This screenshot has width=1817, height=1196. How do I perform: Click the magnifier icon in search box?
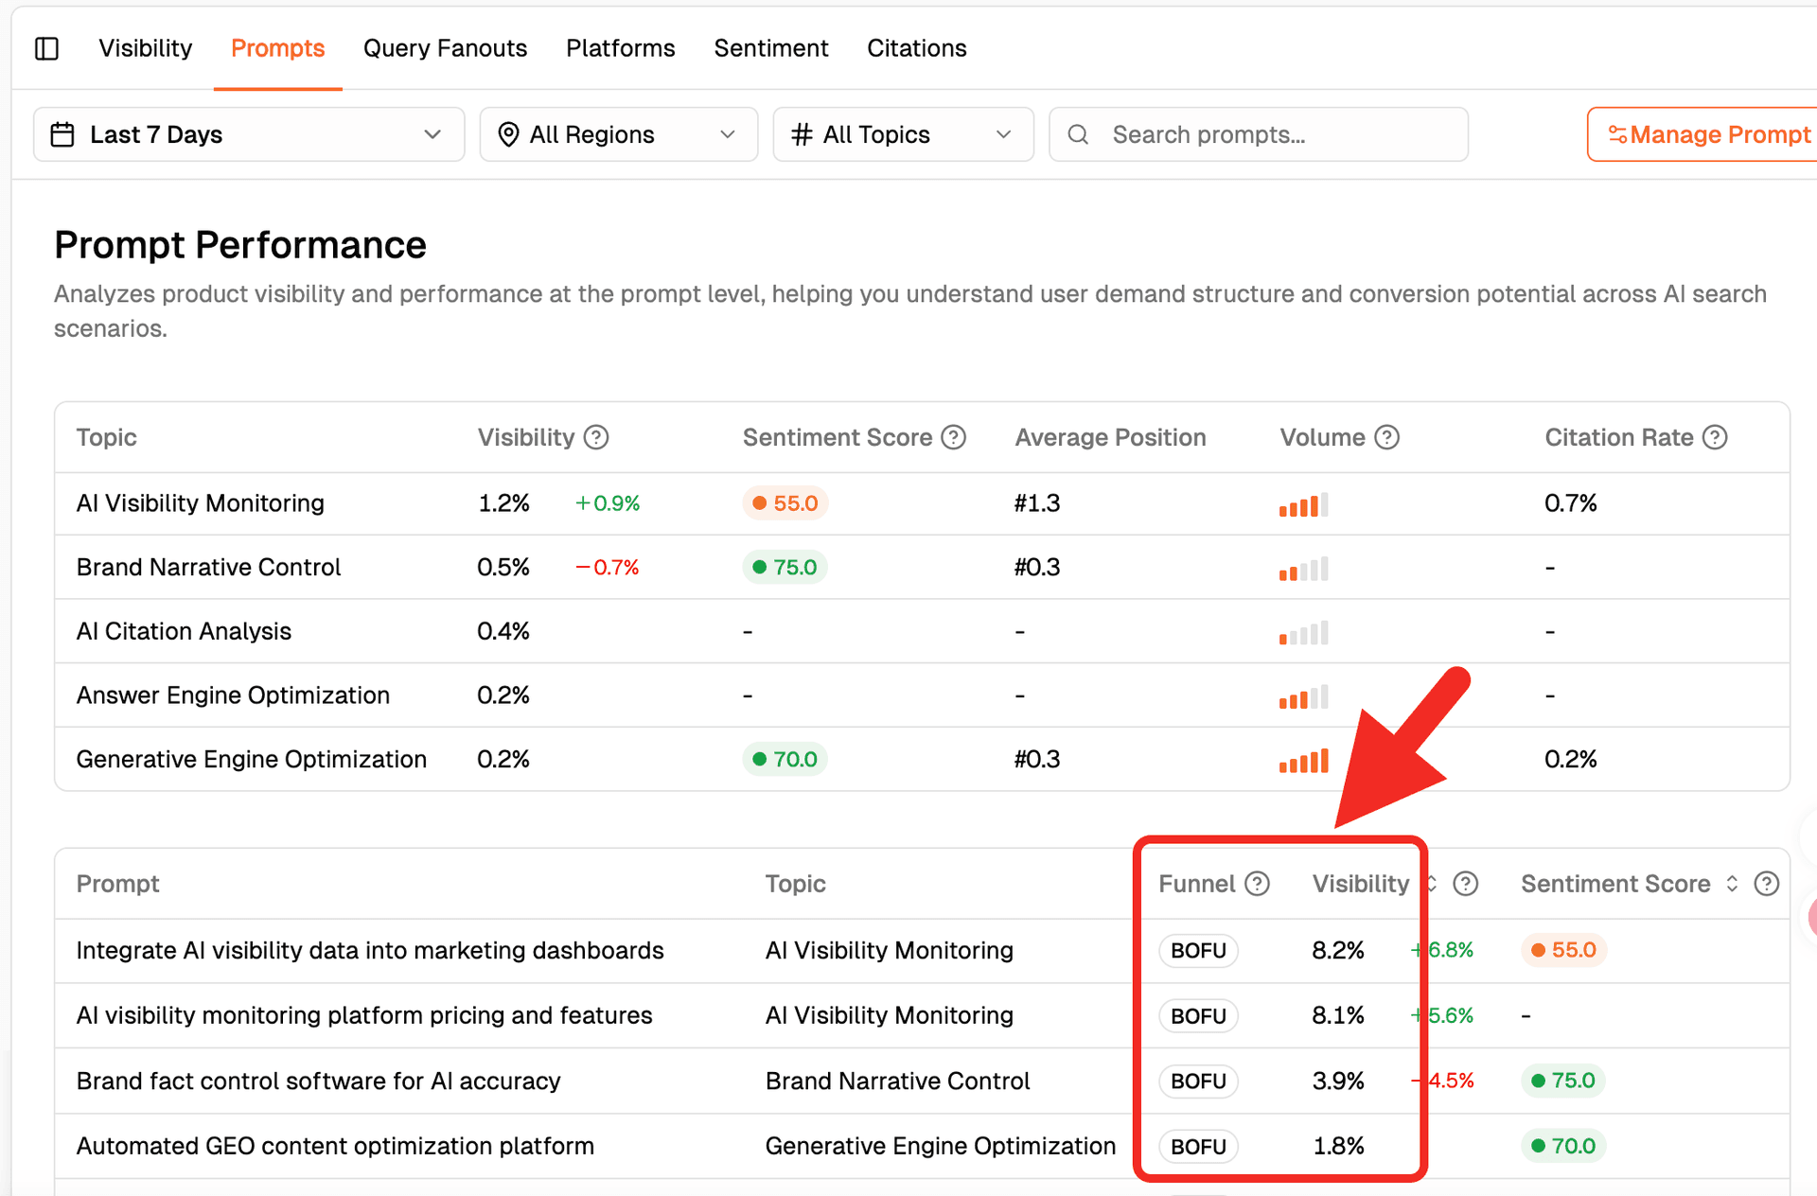click(x=1078, y=134)
